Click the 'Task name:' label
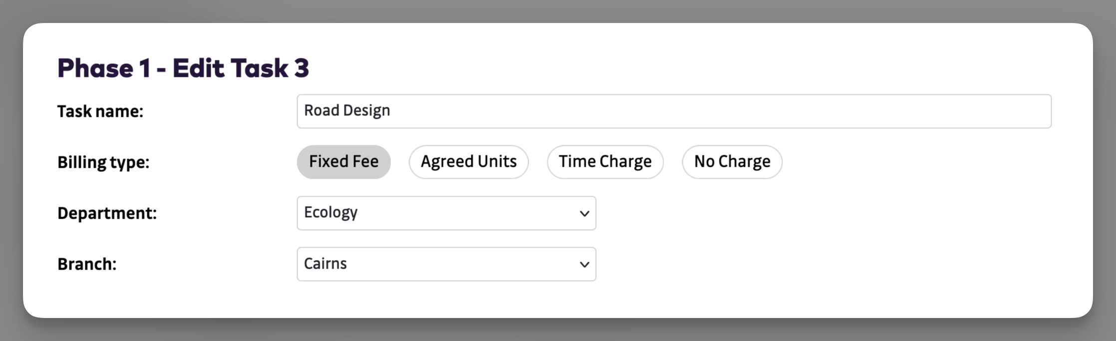This screenshot has height=341, width=1116. tap(100, 111)
